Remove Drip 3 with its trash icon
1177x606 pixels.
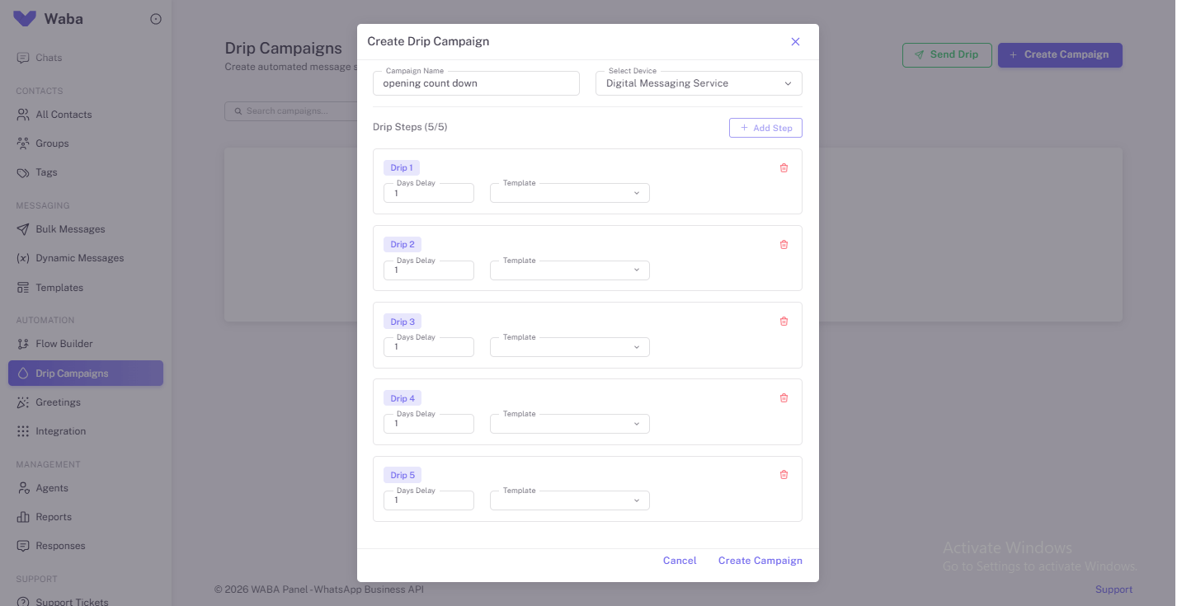(x=784, y=322)
